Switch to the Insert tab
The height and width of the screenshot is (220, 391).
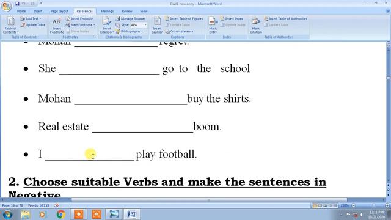(38, 11)
